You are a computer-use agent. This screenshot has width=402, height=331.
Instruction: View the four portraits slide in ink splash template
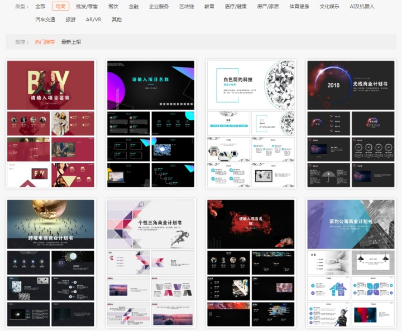click(x=228, y=262)
